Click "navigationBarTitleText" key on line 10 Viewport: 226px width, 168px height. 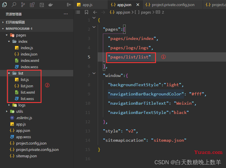(138, 104)
